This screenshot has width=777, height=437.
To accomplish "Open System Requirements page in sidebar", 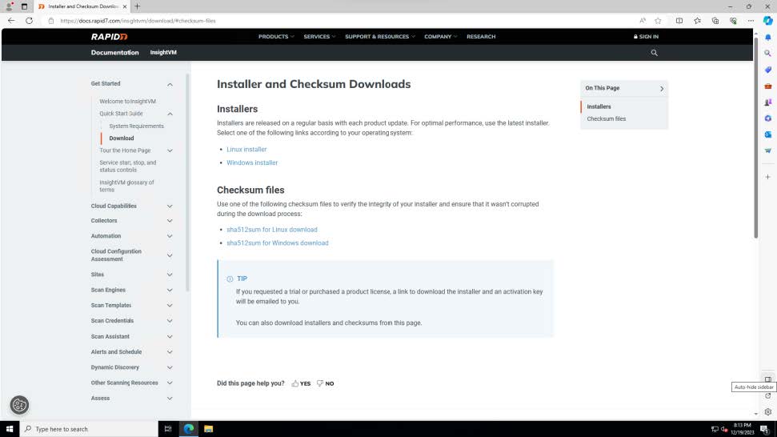I will (x=136, y=126).
